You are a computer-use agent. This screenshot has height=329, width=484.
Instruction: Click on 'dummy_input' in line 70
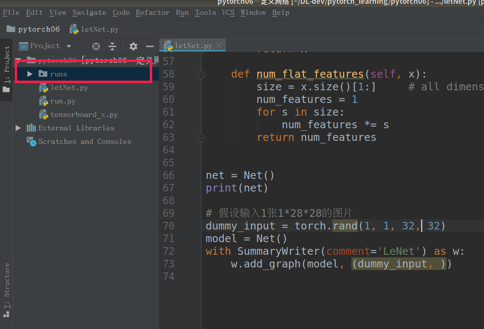coord(240,226)
